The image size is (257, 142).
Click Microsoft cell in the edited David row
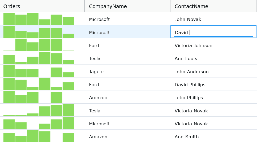[x=127, y=32]
